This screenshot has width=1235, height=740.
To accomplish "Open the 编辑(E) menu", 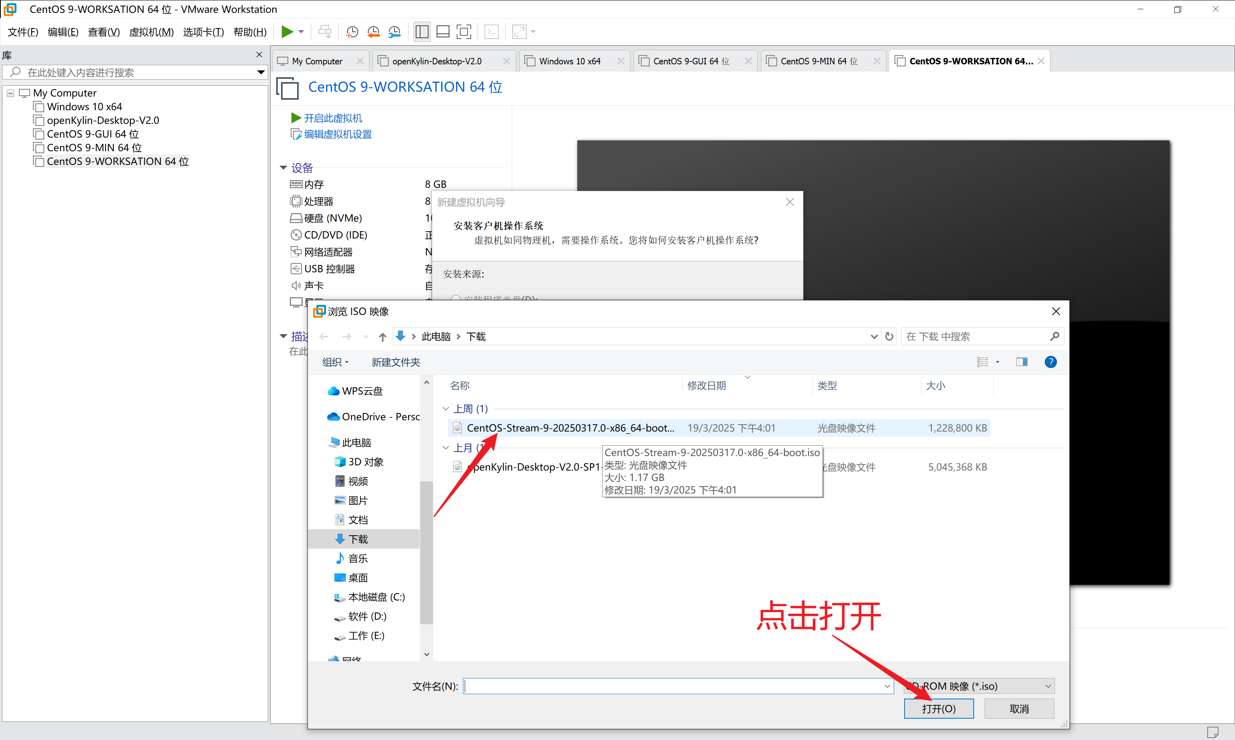I will (x=63, y=32).
